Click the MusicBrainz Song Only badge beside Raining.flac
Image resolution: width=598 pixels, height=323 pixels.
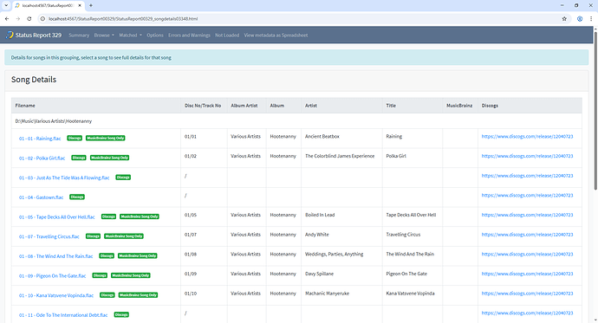coord(106,138)
